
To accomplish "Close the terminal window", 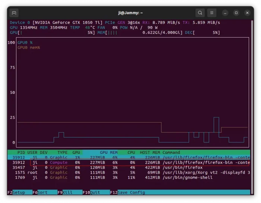I will coord(247,13).
